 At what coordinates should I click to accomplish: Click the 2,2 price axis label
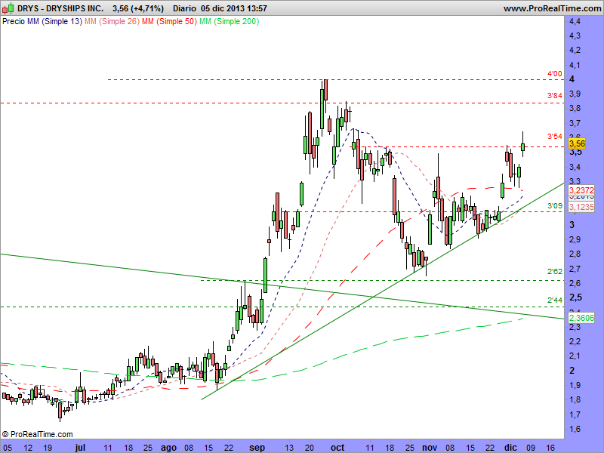coord(575,342)
